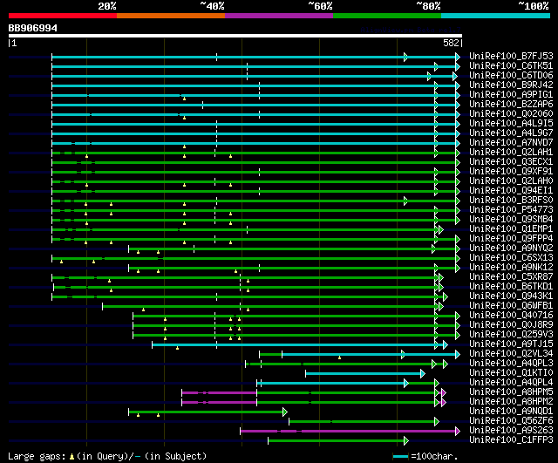Select the UniRef100_A9NK12 label
The height and width of the screenshot is (463, 558).
click(511, 268)
